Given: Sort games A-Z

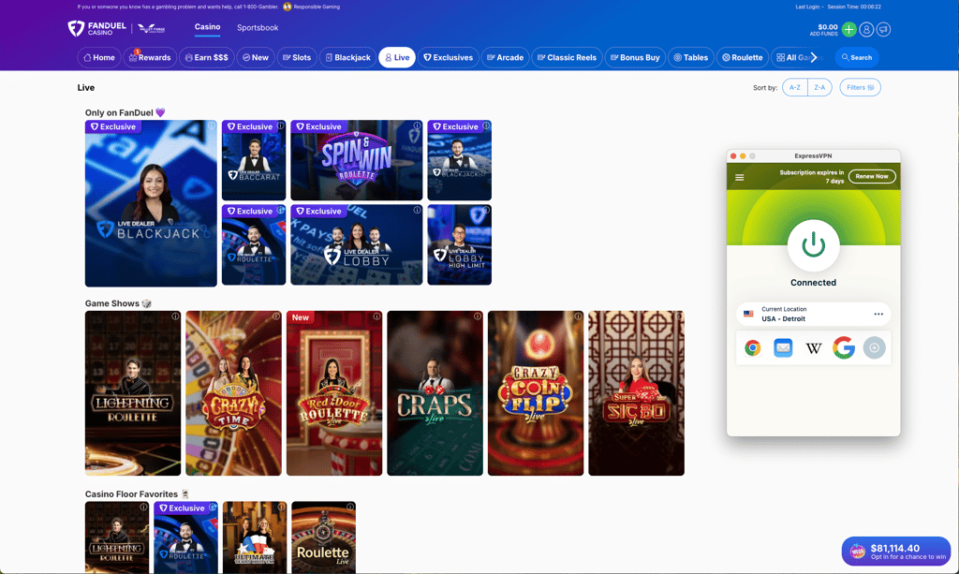Looking at the screenshot, I should pos(794,87).
